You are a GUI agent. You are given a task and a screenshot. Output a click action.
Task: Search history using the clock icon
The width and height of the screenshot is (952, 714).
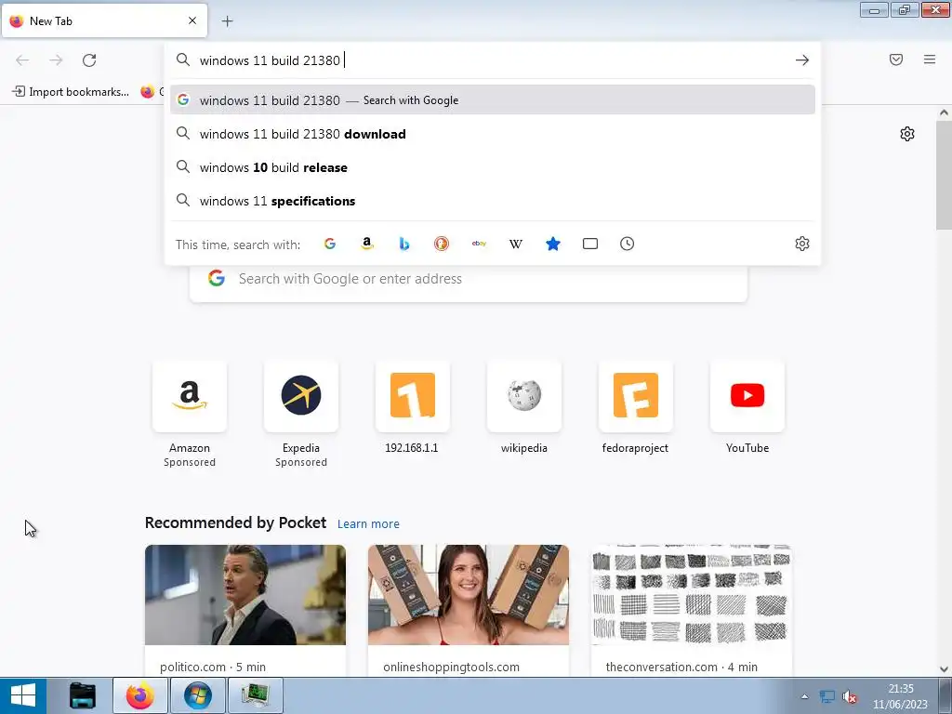coord(628,245)
